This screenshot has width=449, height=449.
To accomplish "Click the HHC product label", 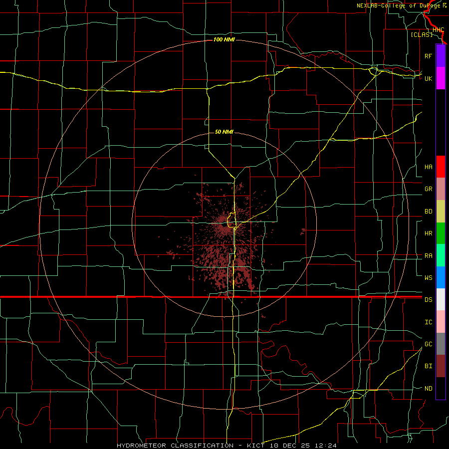I will click(x=438, y=30).
